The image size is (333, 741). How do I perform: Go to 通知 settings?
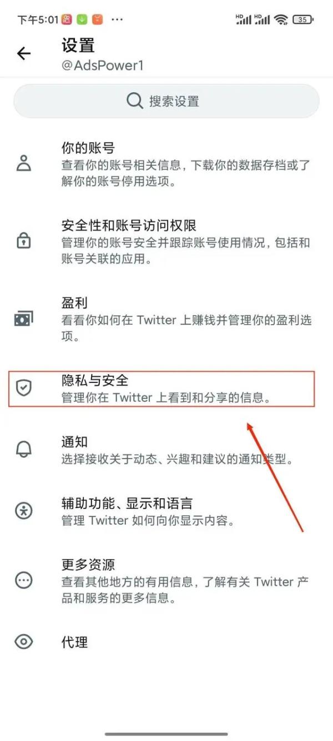(167, 450)
